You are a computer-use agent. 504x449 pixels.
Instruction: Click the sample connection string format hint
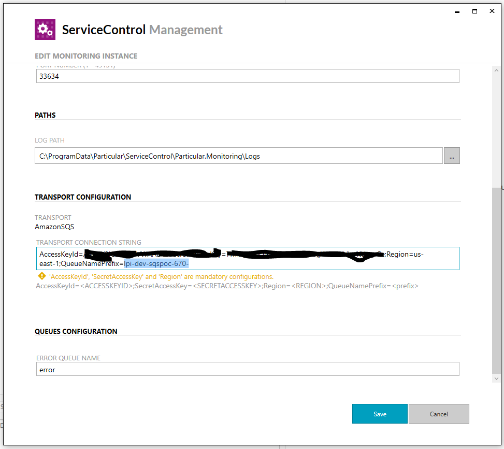tap(227, 286)
